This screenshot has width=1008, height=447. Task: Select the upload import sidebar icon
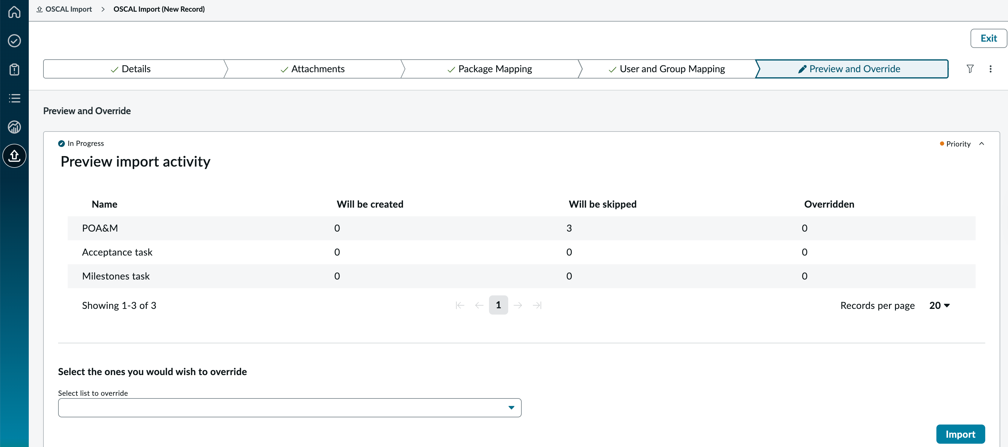click(14, 156)
